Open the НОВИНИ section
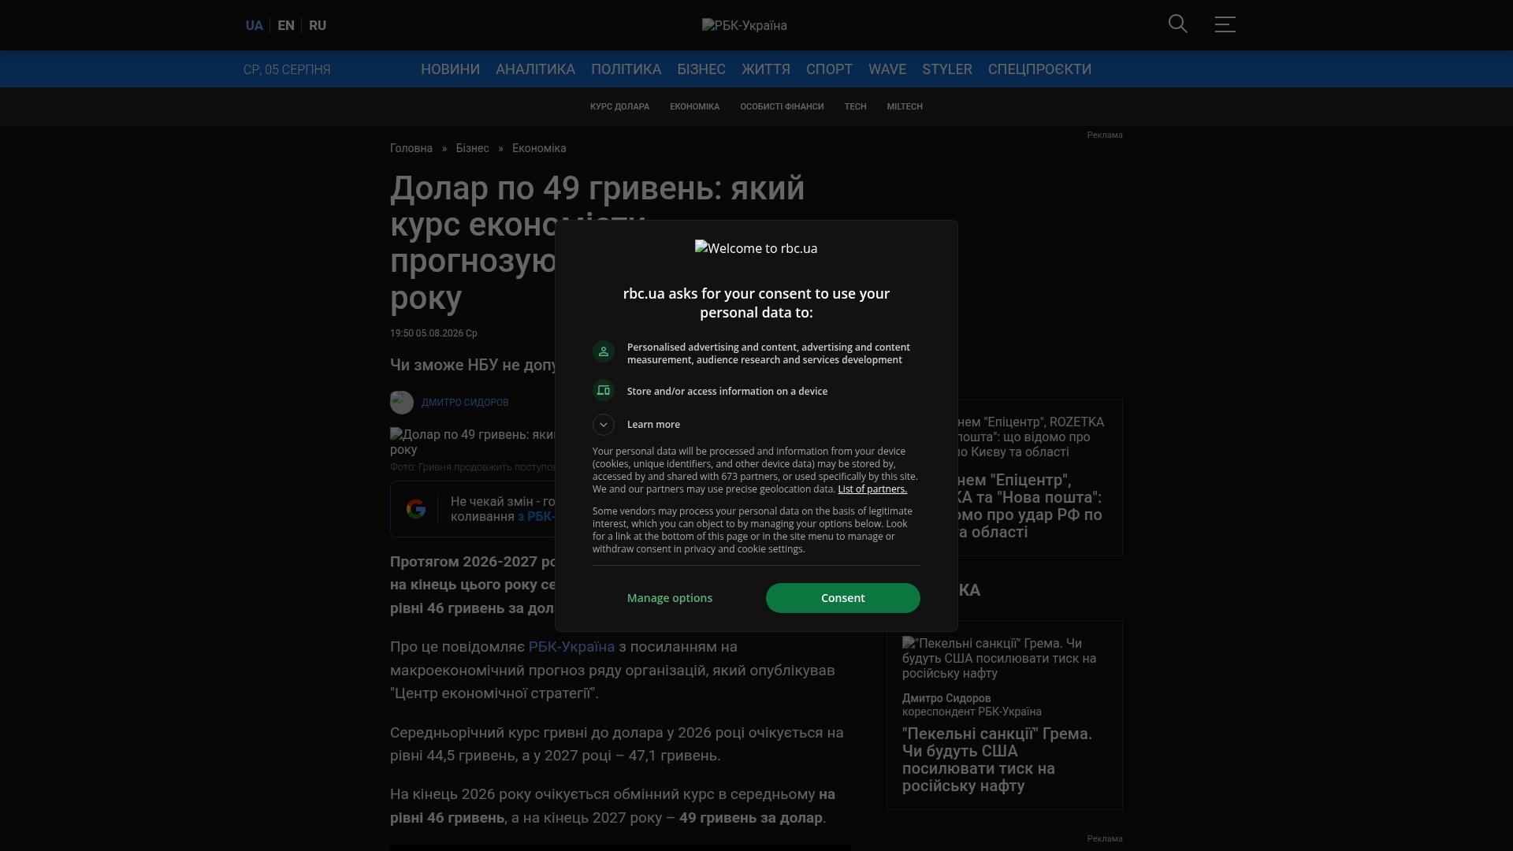 450,69
